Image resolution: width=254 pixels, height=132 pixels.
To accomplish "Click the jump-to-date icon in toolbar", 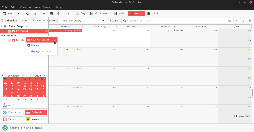I will pos(68,13).
